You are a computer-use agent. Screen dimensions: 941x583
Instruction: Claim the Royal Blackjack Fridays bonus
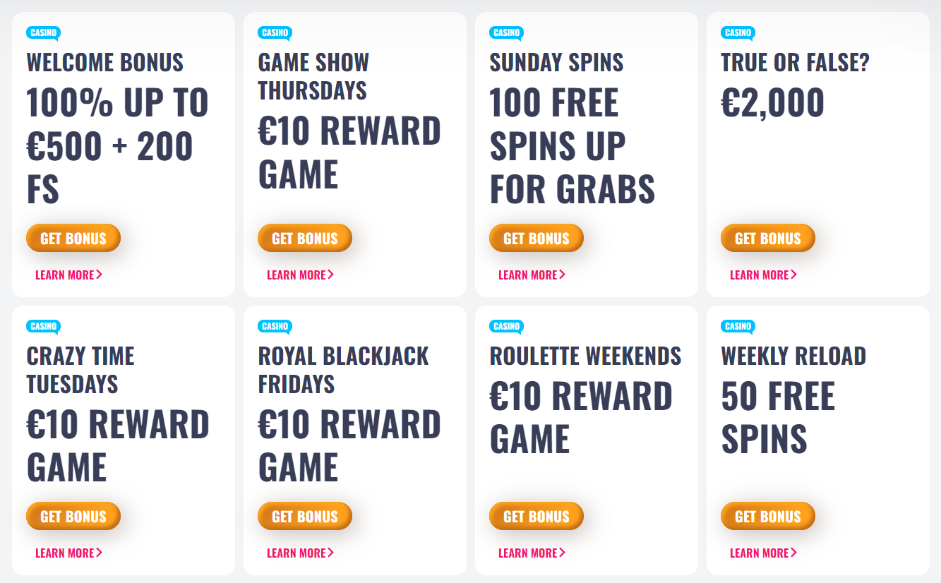(x=305, y=516)
